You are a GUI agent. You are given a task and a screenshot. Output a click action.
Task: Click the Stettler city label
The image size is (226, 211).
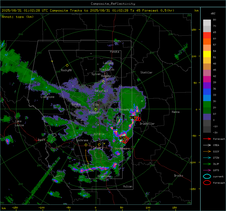pyautogui.click(x=146, y=73)
